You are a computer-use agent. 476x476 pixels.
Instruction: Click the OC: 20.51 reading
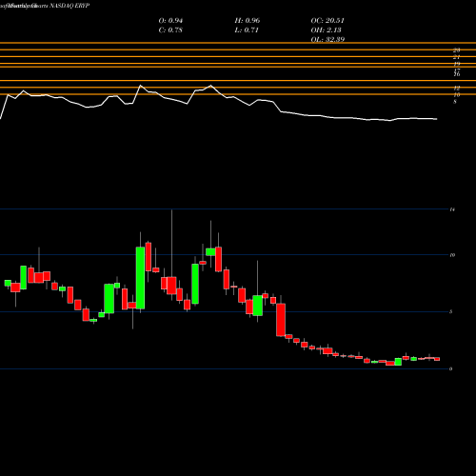tap(327, 21)
